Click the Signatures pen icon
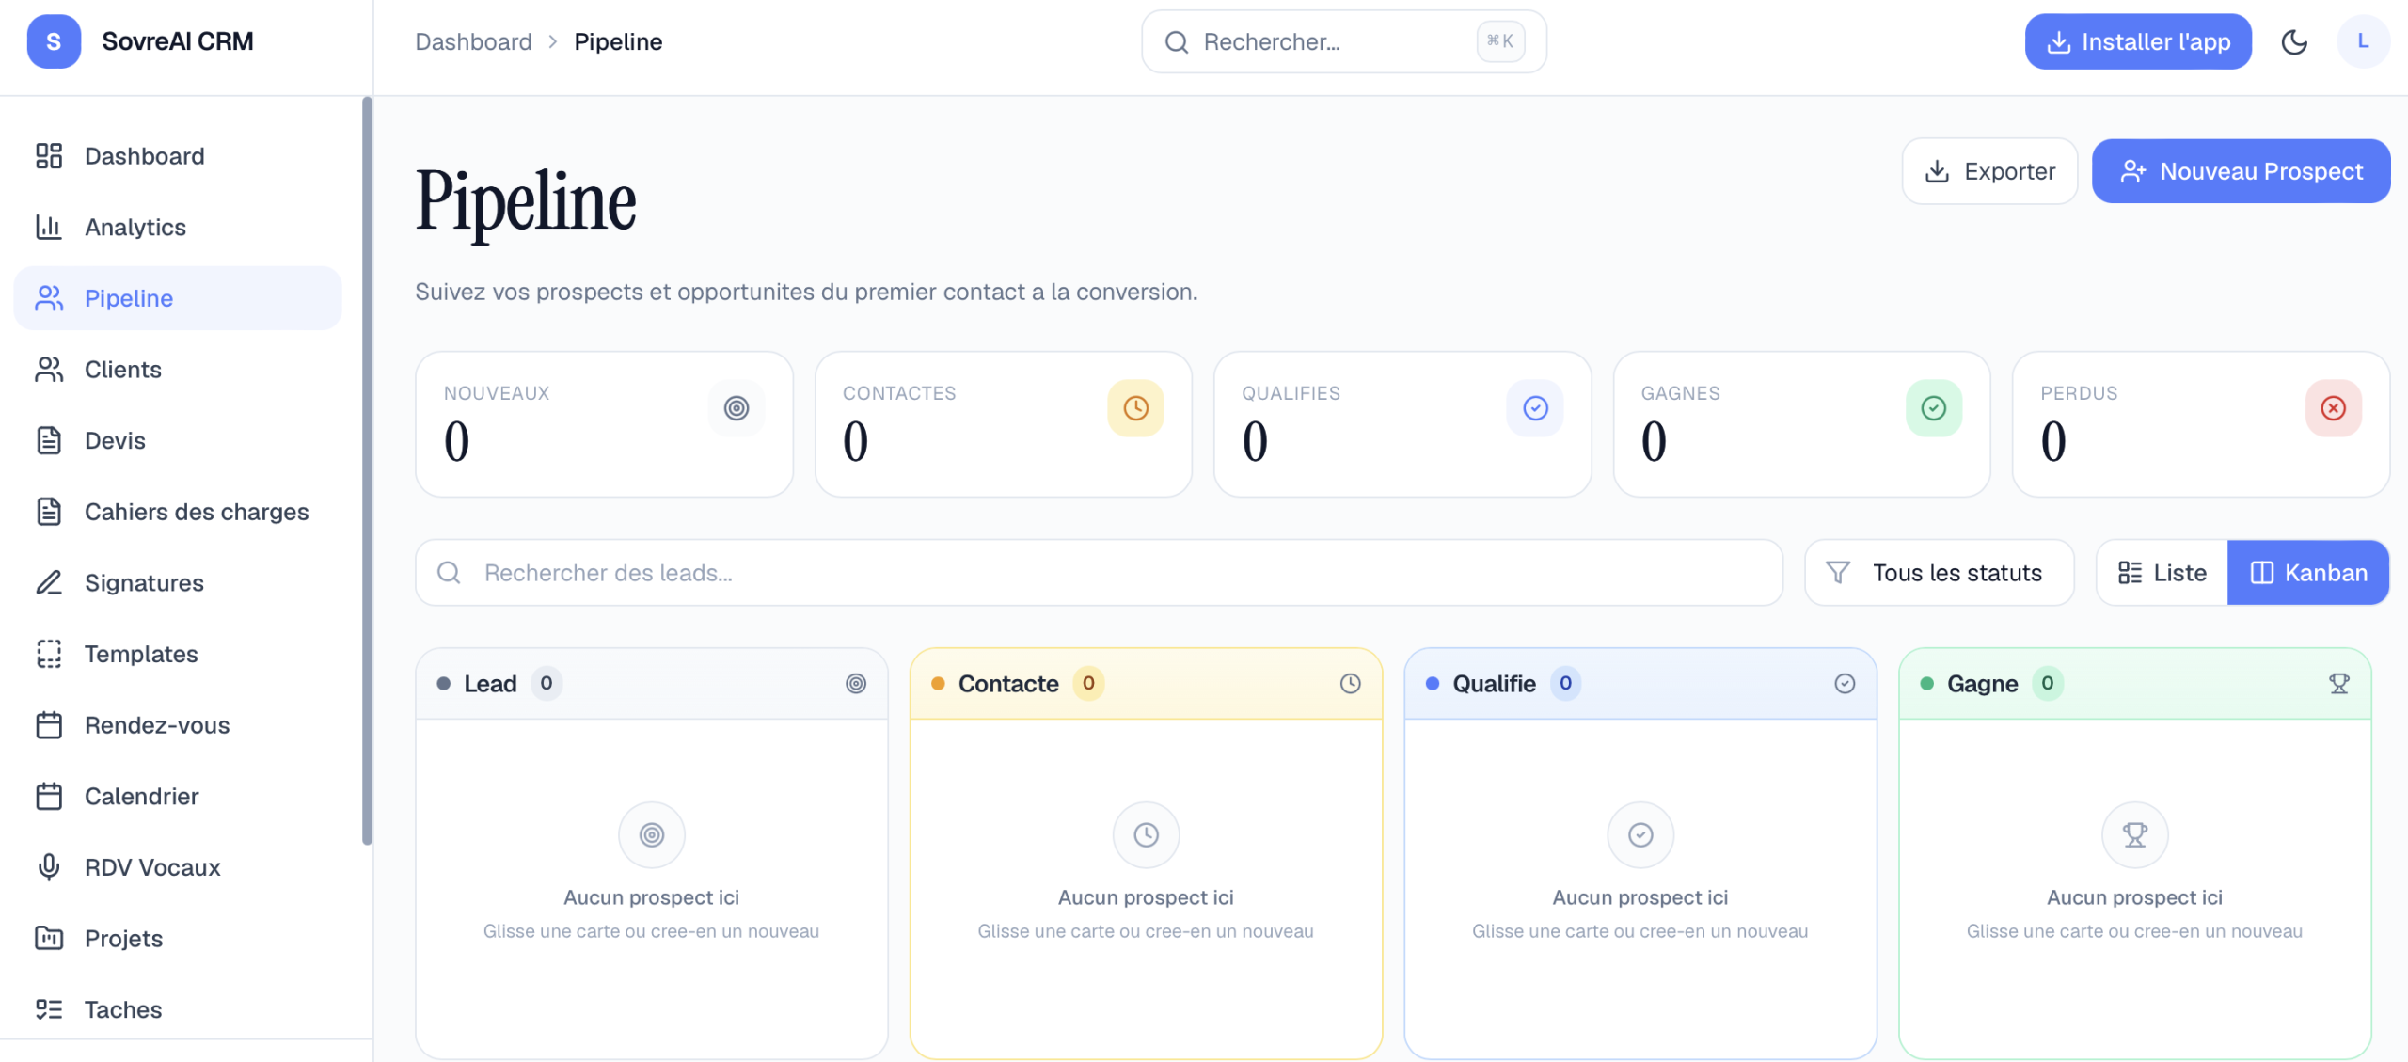The height and width of the screenshot is (1062, 2408). 49,583
